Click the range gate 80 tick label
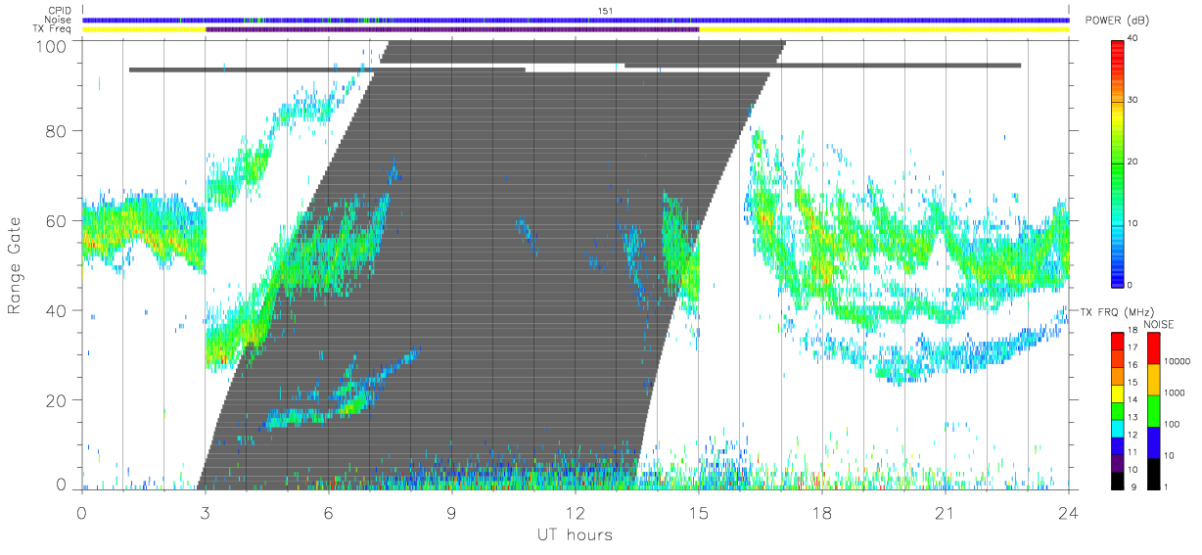1202x555 pixels. pos(55,131)
